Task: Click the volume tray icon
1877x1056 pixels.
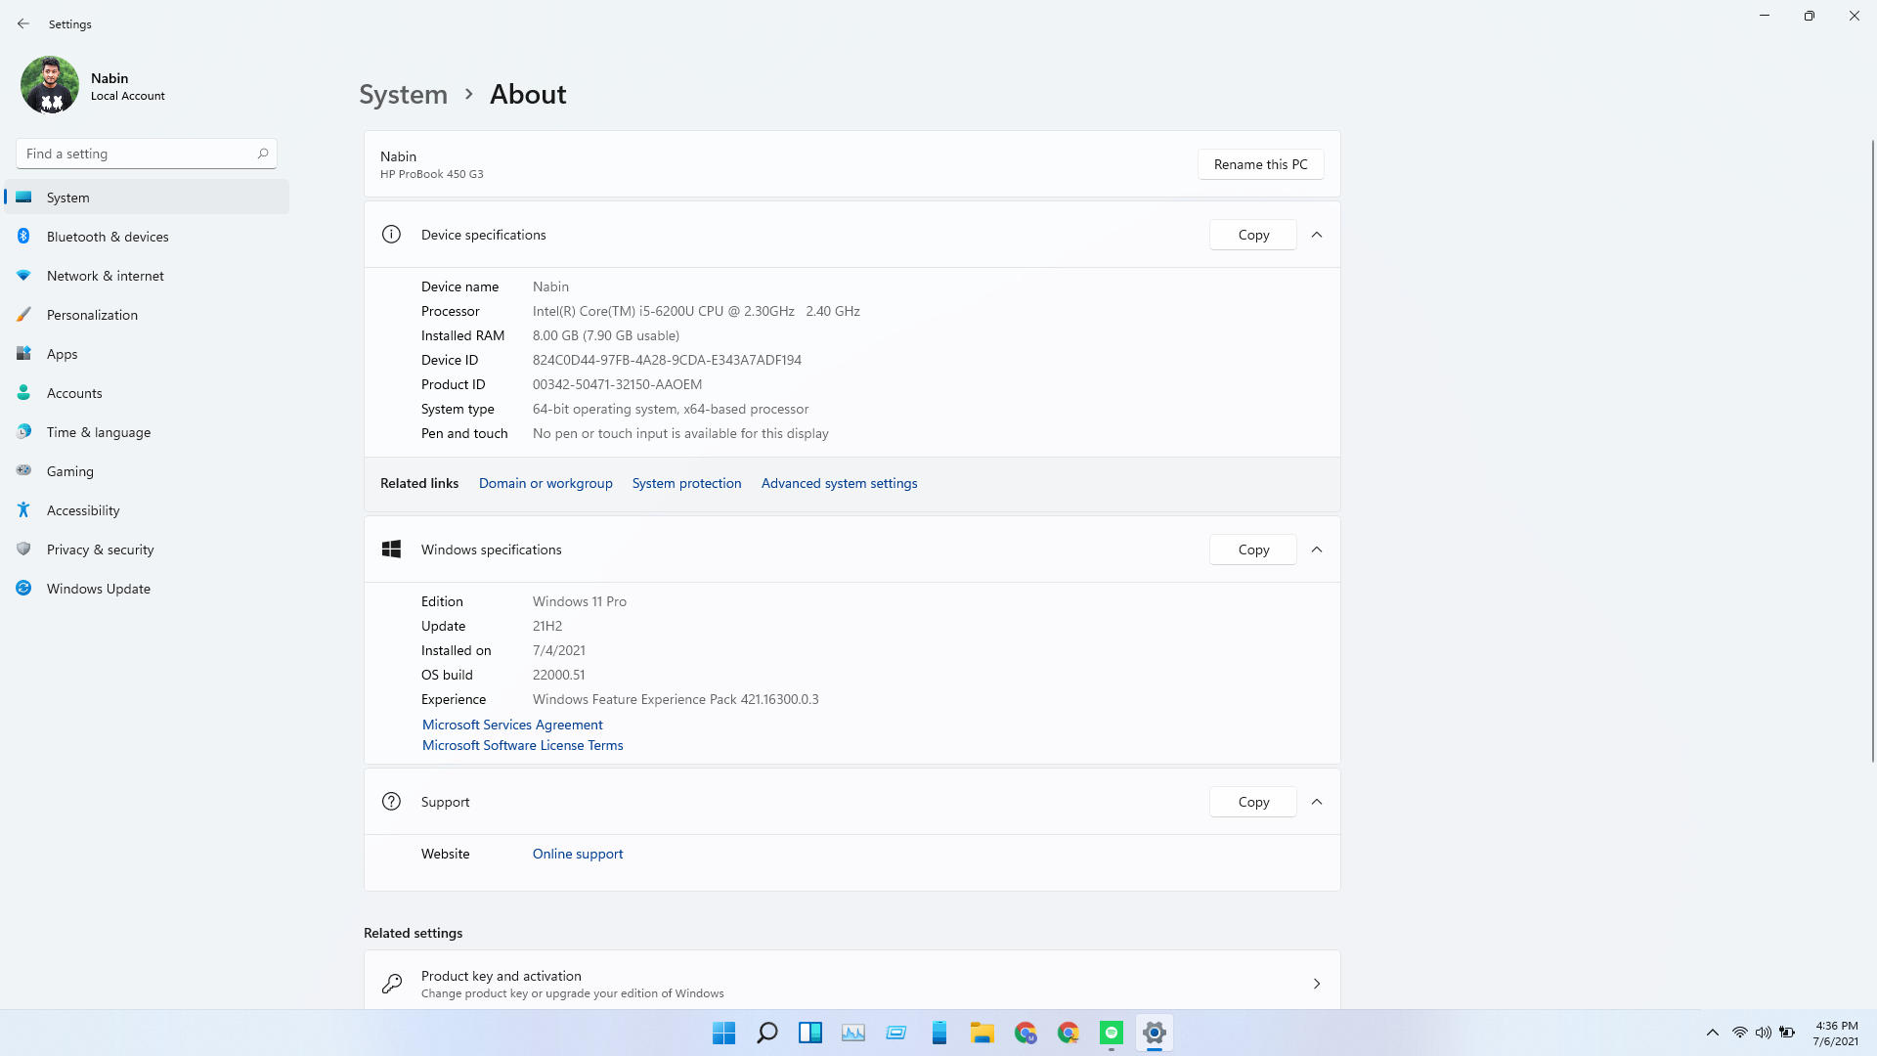Action: 1763,1033
